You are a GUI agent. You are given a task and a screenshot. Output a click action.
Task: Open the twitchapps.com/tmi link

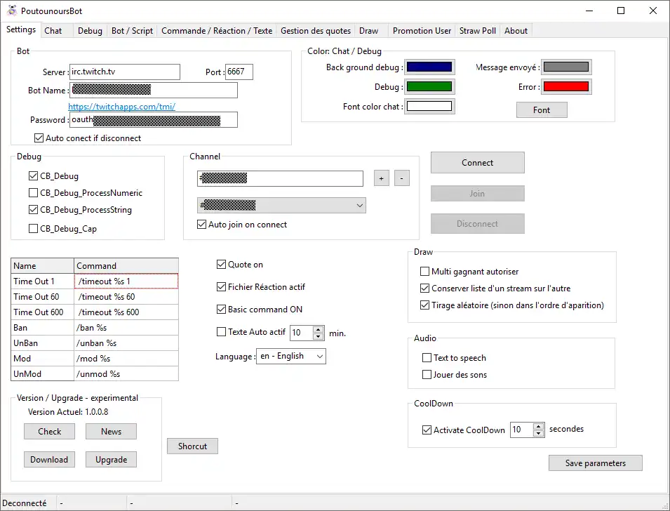click(x=122, y=107)
